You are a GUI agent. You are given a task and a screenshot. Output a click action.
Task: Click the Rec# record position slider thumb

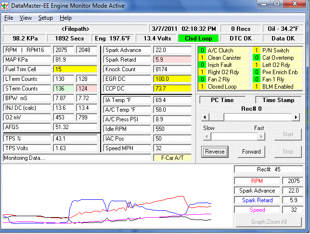coord(217,117)
